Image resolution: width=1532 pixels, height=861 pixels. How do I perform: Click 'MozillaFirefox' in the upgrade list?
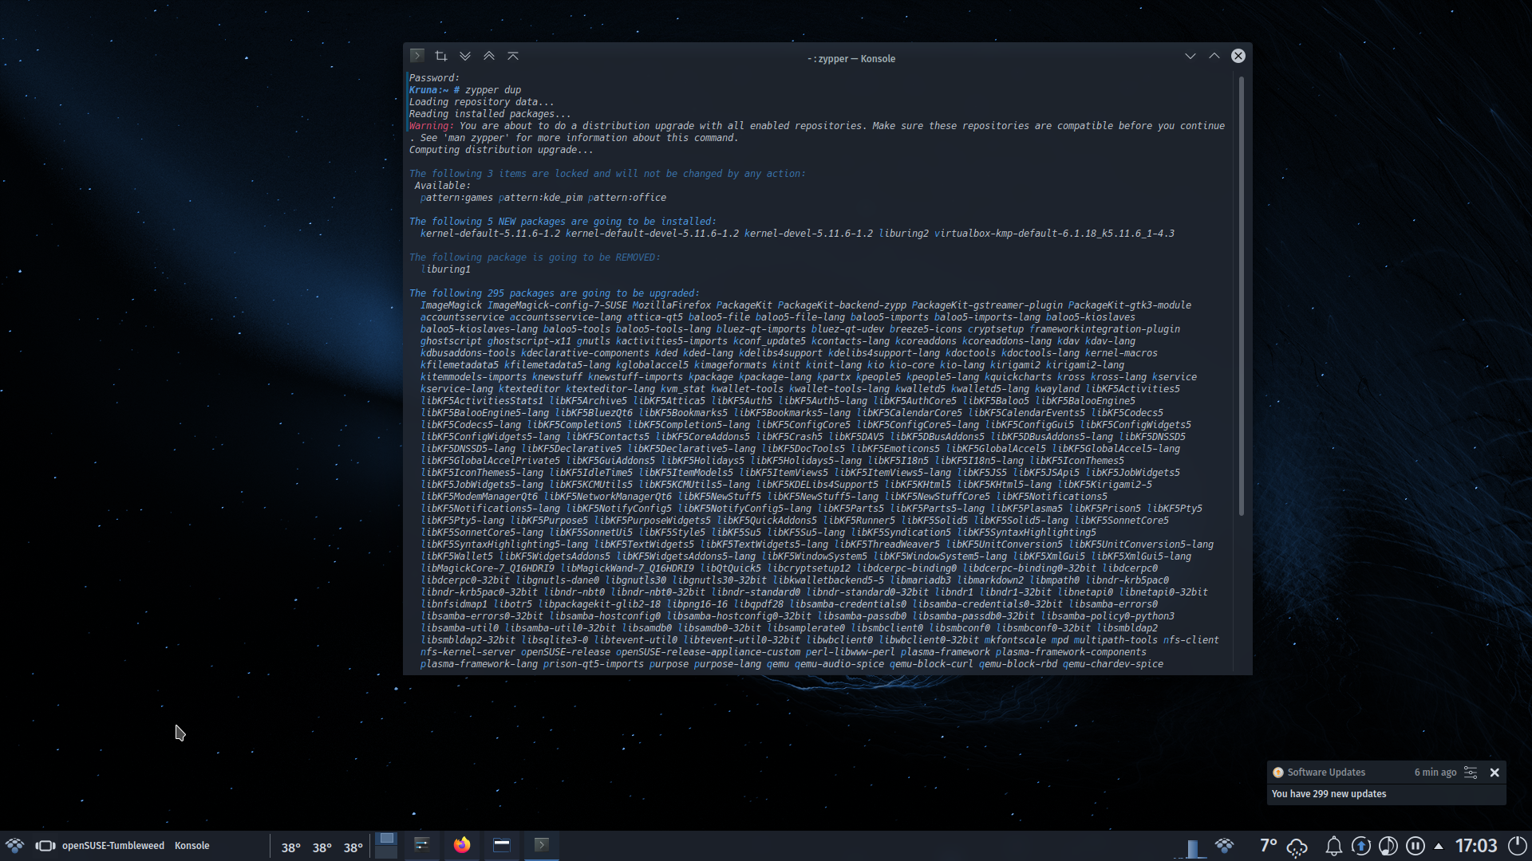pyautogui.click(x=671, y=305)
